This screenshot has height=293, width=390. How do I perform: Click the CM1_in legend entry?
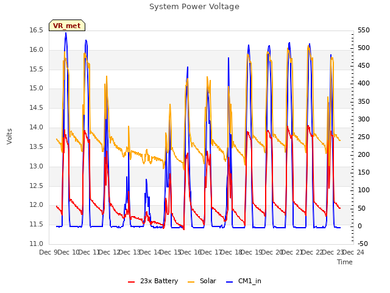tap(244, 281)
